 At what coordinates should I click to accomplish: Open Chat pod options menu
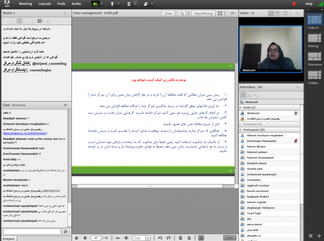[66, 105]
